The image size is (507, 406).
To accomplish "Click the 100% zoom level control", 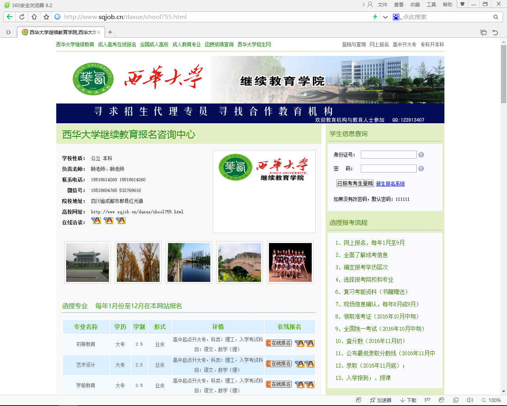I will click(x=491, y=400).
